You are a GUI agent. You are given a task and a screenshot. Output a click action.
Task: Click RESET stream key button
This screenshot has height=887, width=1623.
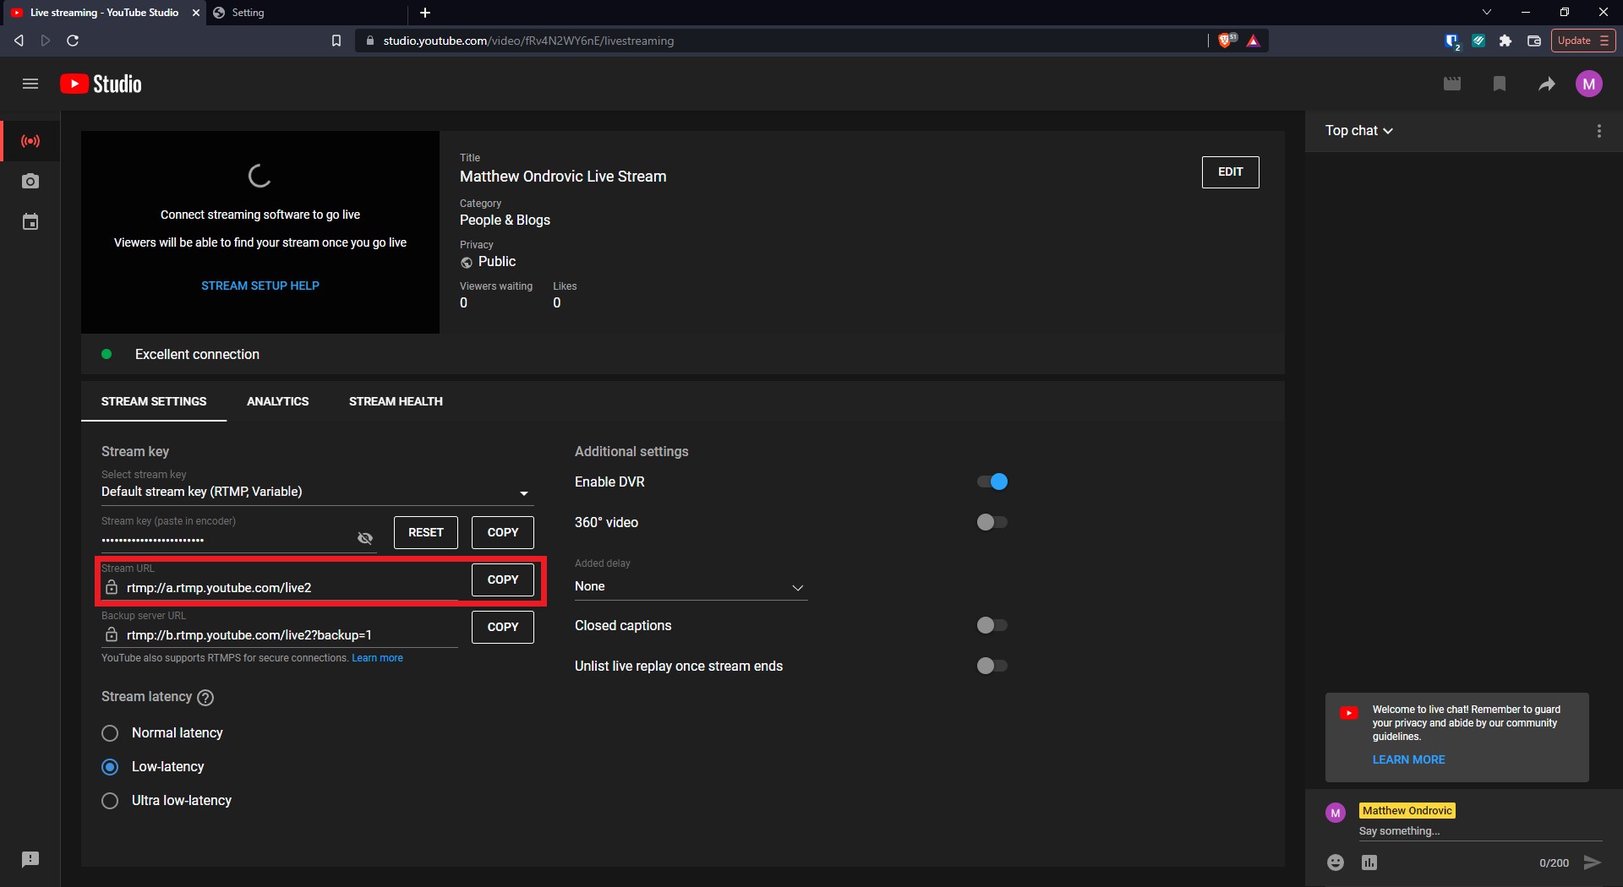[426, 532]
